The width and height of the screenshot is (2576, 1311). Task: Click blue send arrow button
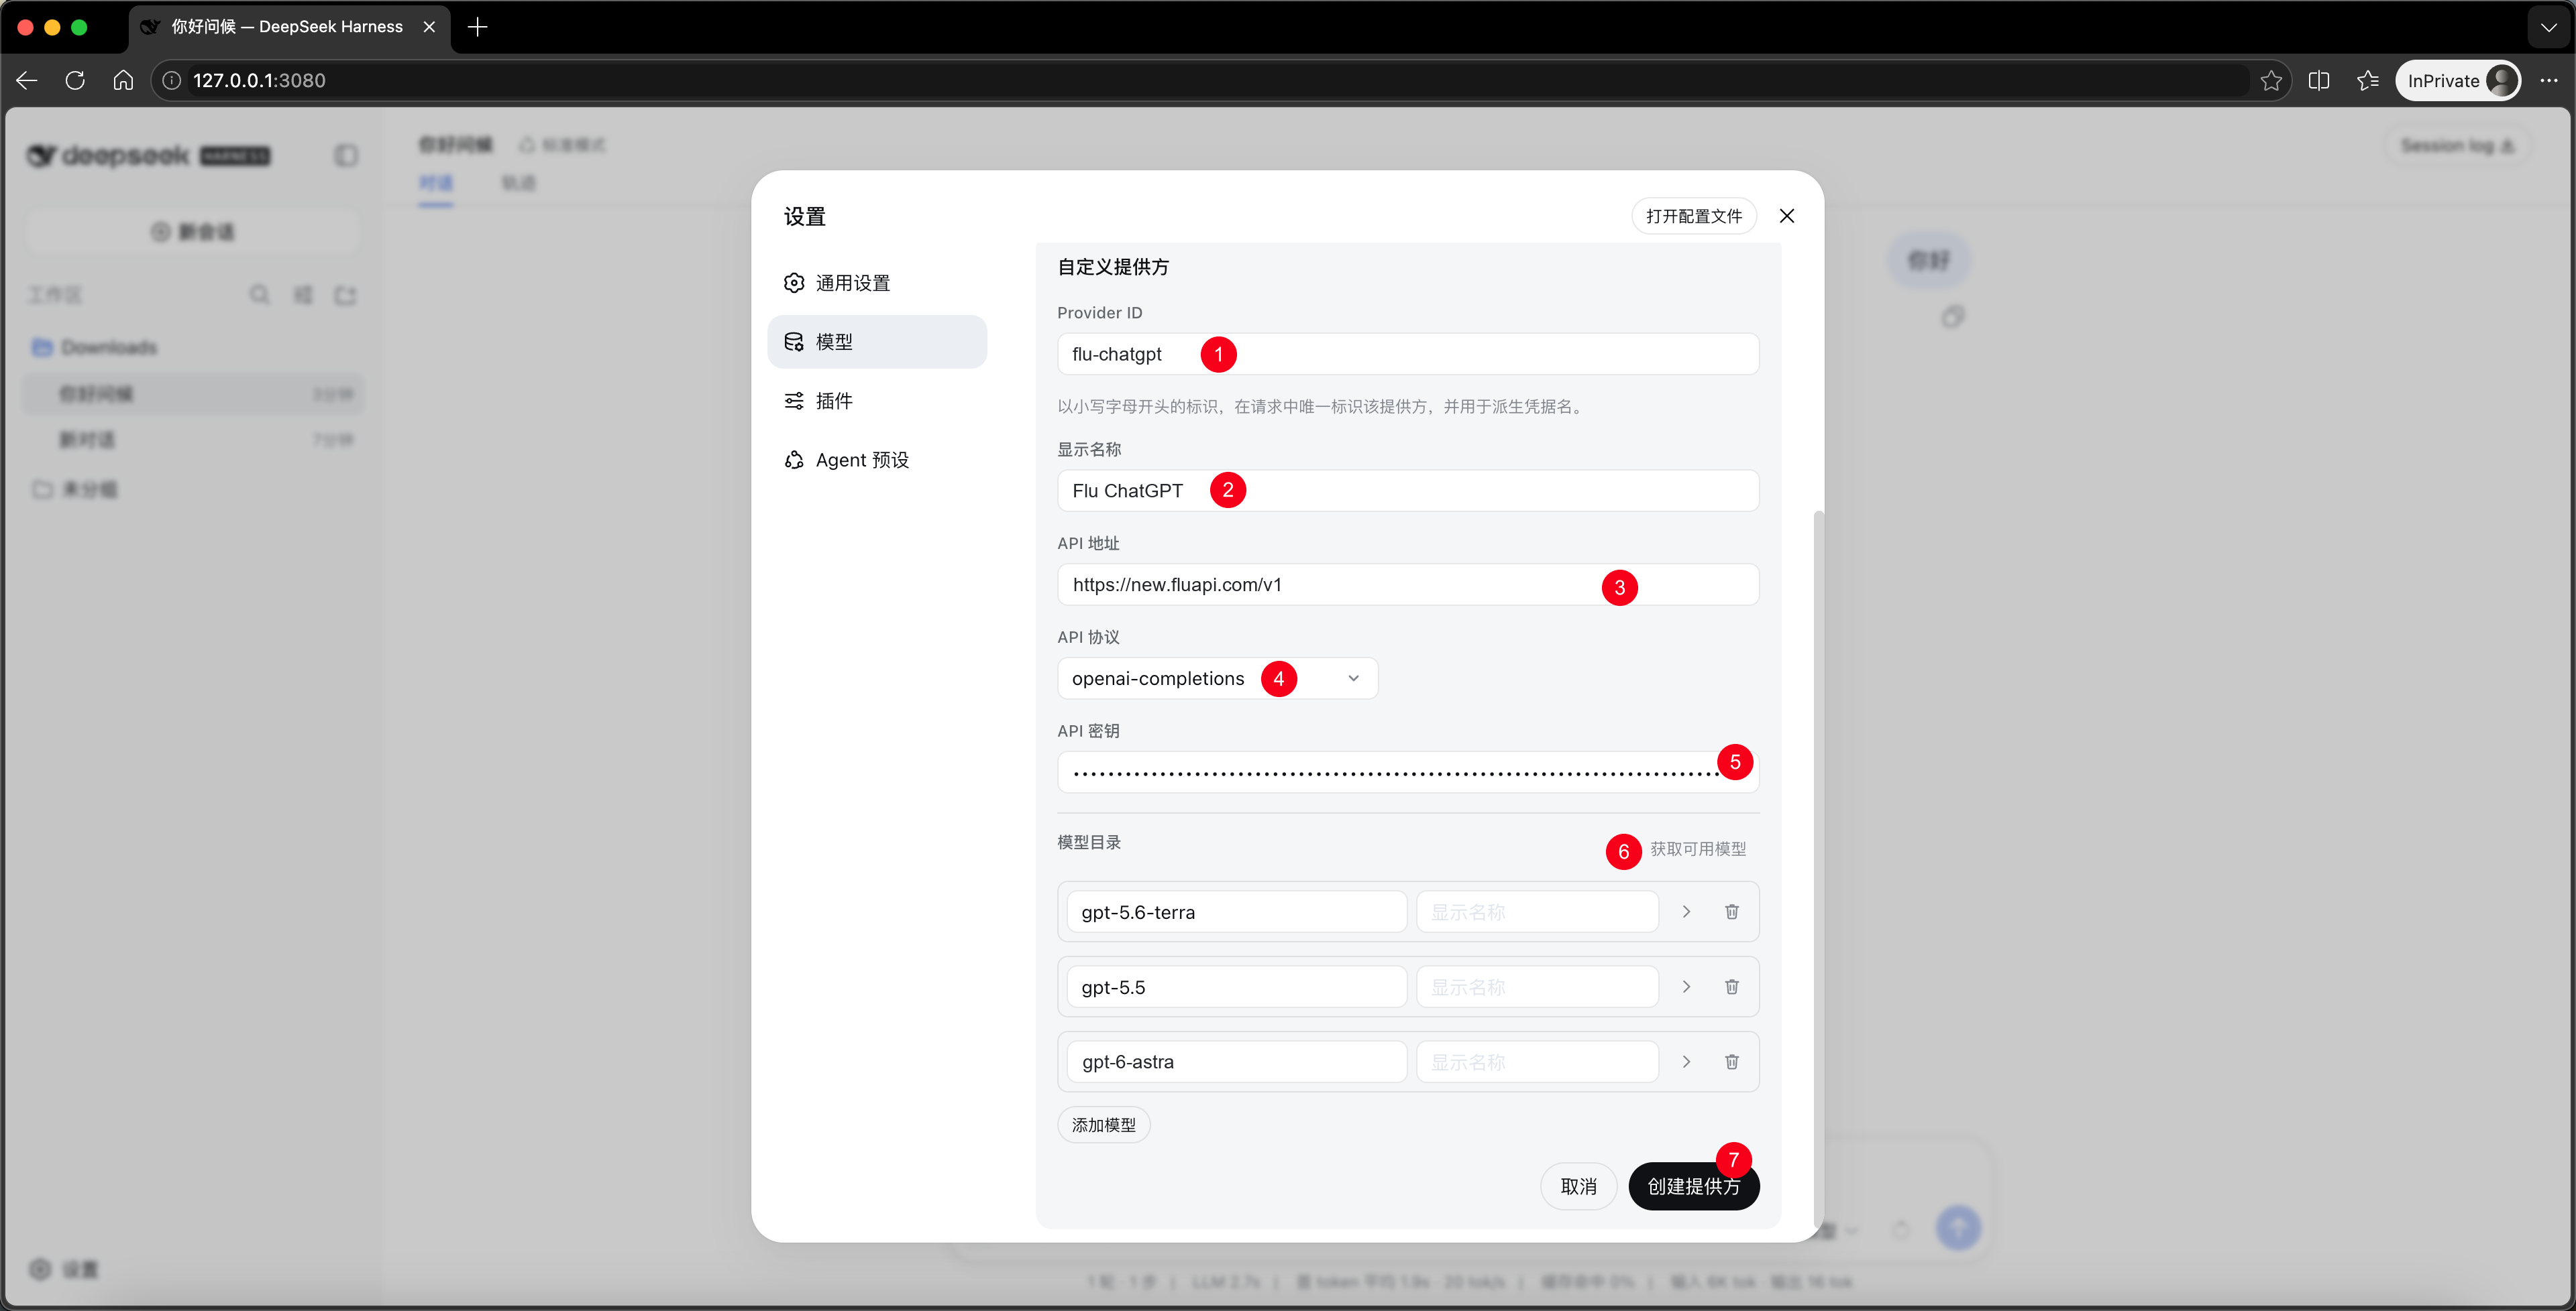coord(1958,1227)
